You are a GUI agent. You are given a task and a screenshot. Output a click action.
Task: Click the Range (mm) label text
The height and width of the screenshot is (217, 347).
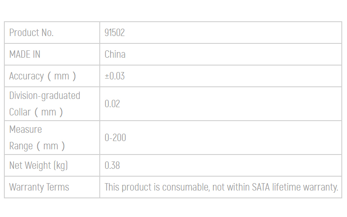click(37, 146)
